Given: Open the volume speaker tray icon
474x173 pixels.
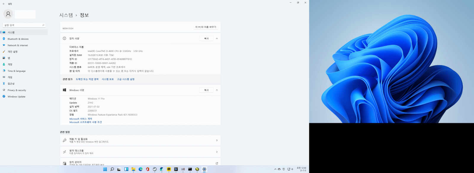Looking at the screenshot, I should [292, 169].
